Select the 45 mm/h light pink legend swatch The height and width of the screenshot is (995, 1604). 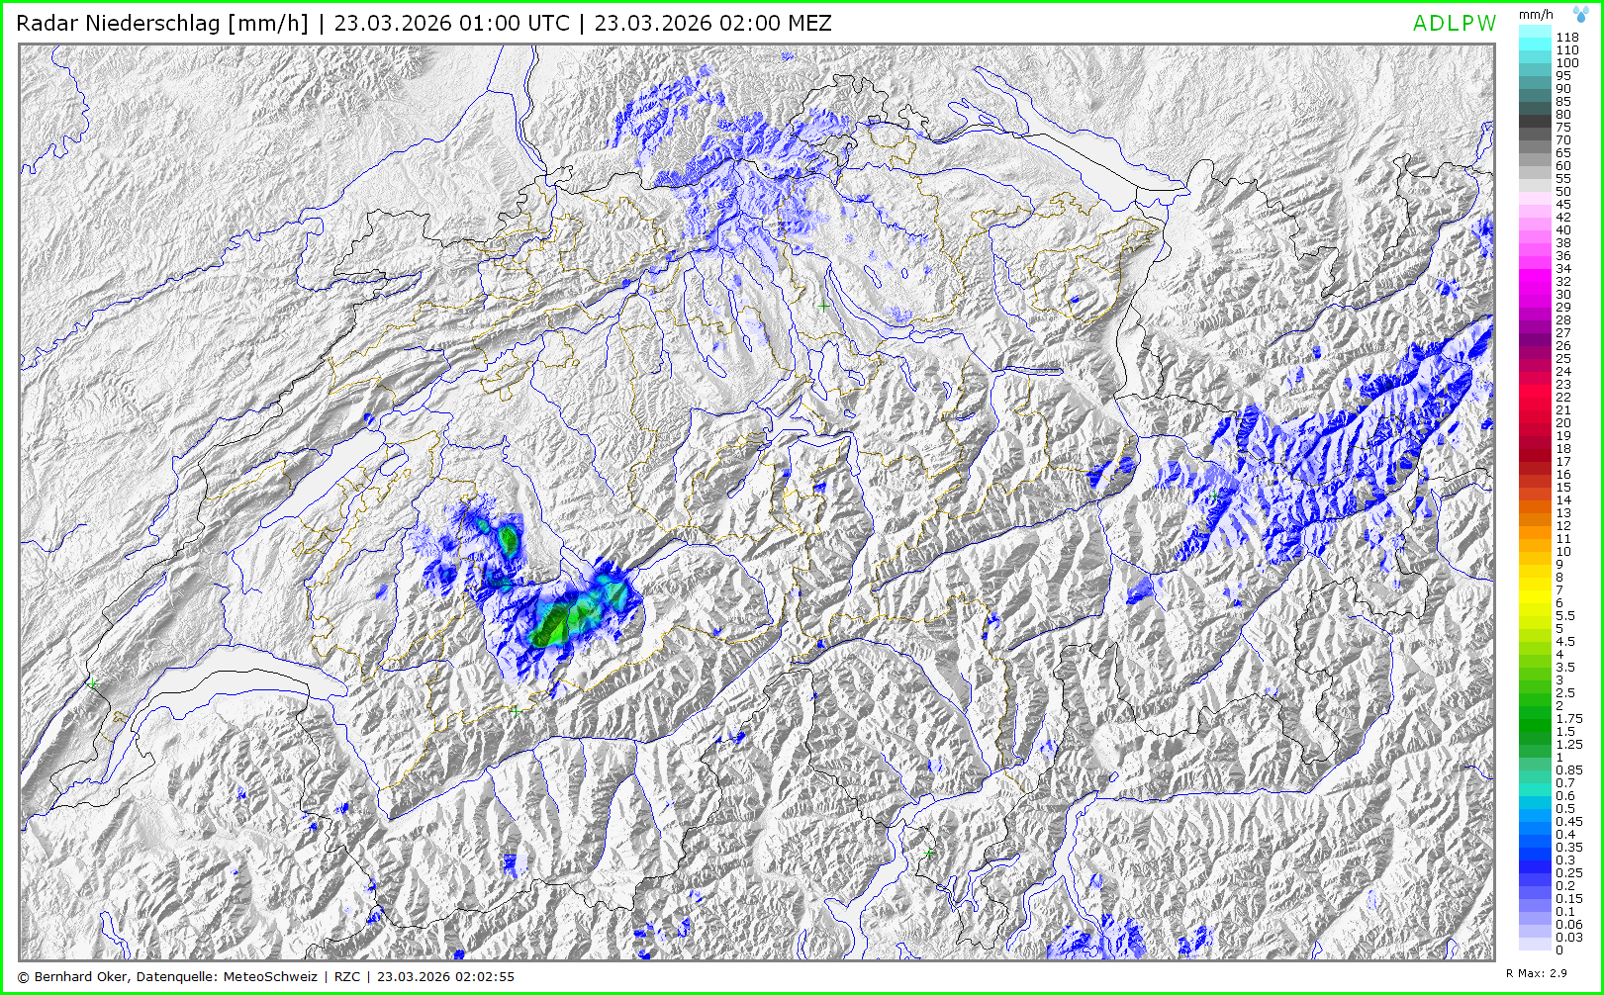(1535, 204)
